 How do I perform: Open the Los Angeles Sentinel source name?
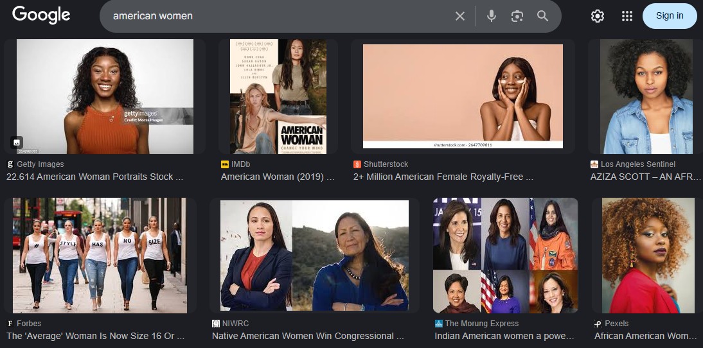click(638, 164)
